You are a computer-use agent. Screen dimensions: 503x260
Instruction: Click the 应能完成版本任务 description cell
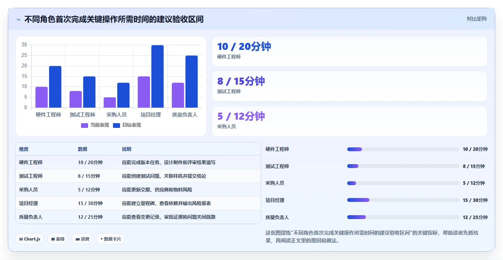tap(169, 162)
